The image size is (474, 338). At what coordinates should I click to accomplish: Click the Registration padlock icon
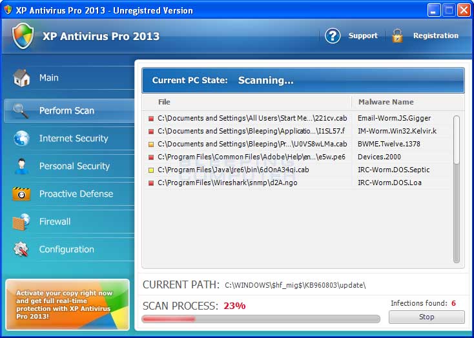[397, 36]
